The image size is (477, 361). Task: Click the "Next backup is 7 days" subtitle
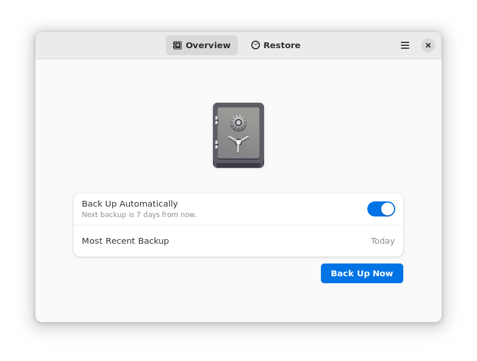139,215
